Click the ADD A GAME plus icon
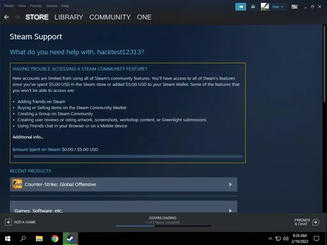 [x=8, y=222]
